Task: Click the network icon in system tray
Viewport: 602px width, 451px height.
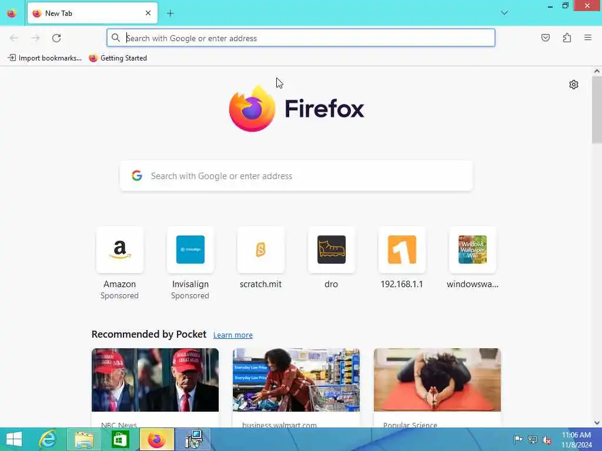Action: coord(532,439)
